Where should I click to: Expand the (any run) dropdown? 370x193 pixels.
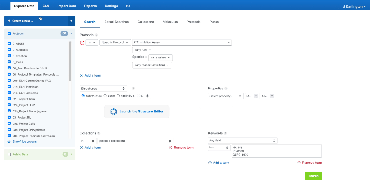coord(143,50)
